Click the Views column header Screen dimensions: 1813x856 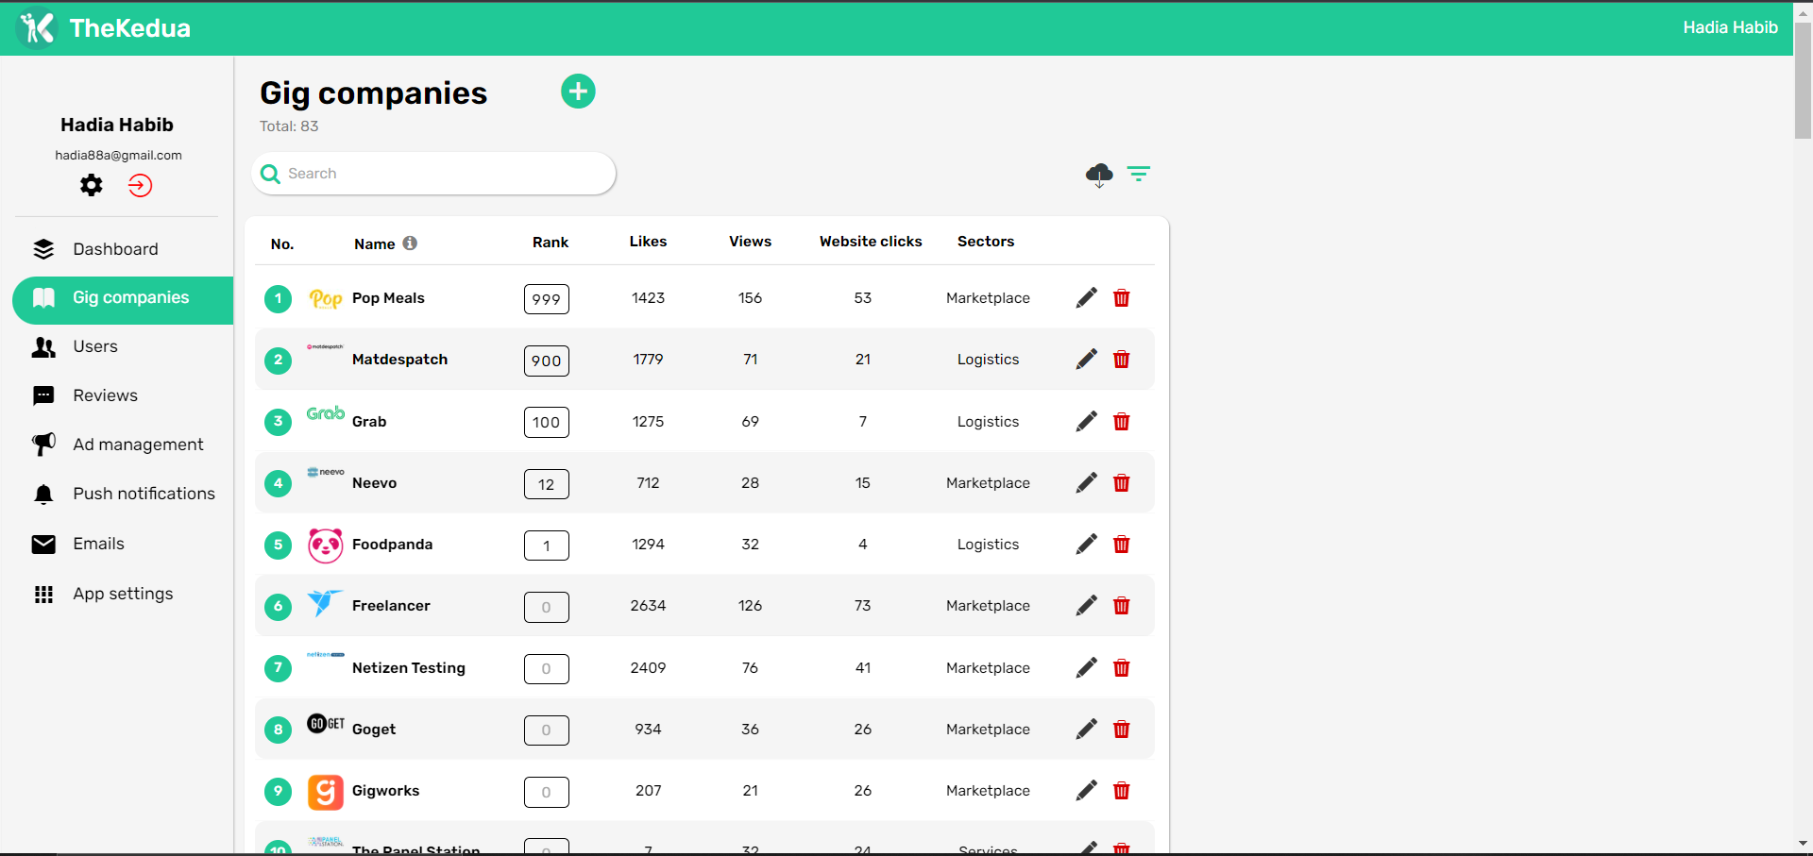(751, 242)
